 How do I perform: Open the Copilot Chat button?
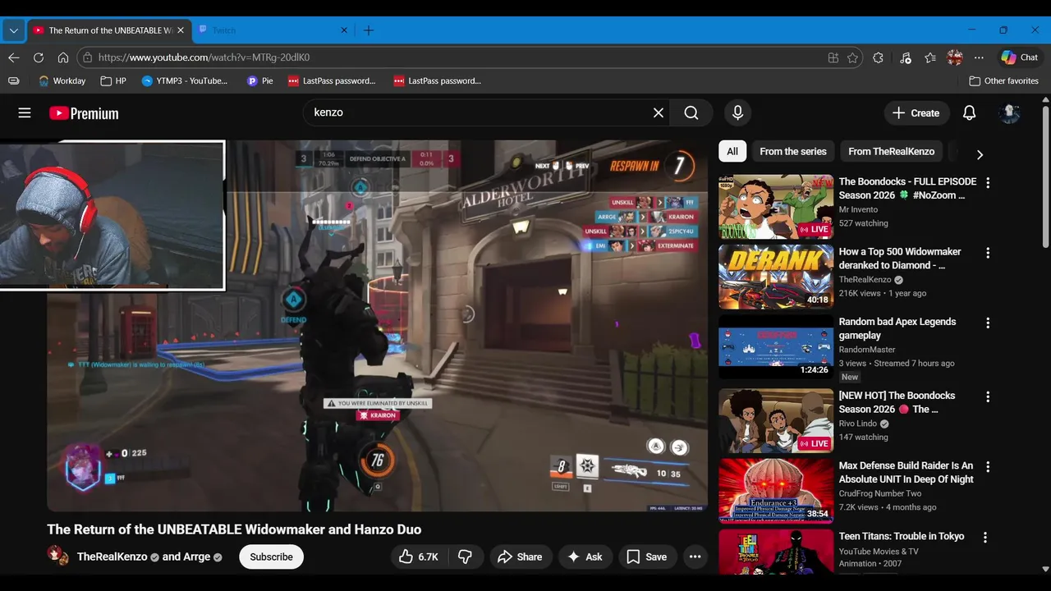pos(1019,57)
